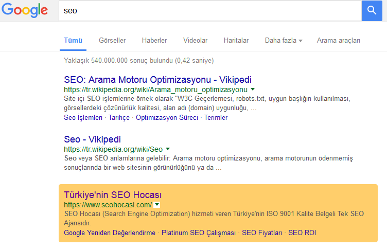Open the Optimizasyon Süreci sitelink
Screen dimensions: 387x250
pyautogui.click(x=167, y=117)
